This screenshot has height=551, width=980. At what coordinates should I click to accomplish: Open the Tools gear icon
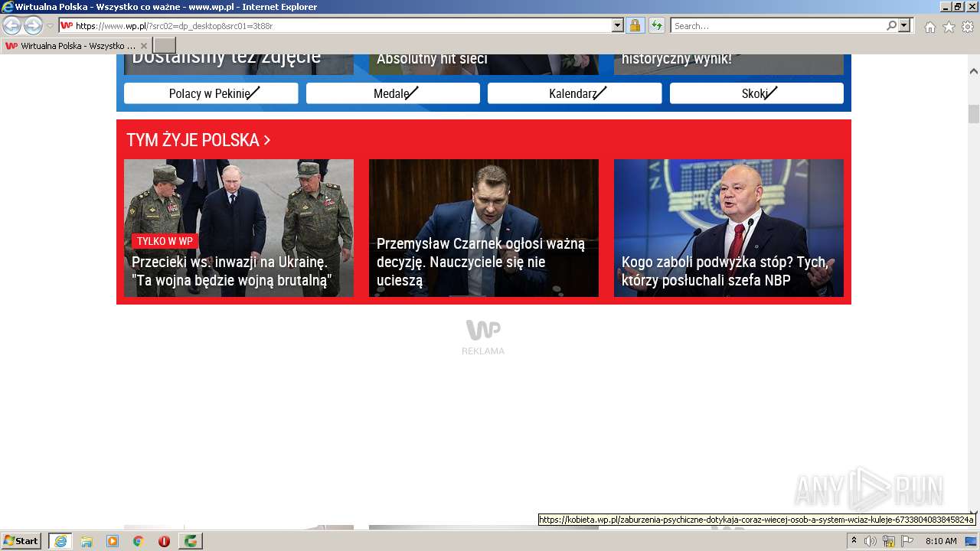(968, 27)
